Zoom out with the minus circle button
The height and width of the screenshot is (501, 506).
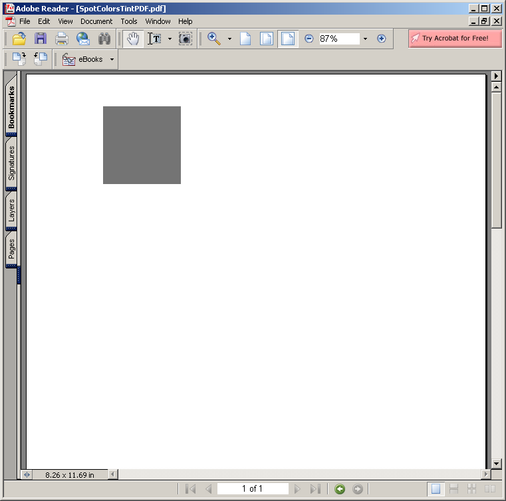(x=309, y=39)
